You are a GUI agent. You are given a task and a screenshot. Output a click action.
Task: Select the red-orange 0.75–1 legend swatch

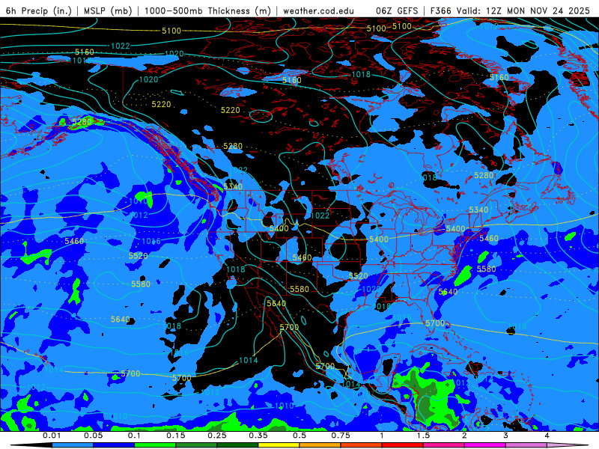tap(362, 445)
